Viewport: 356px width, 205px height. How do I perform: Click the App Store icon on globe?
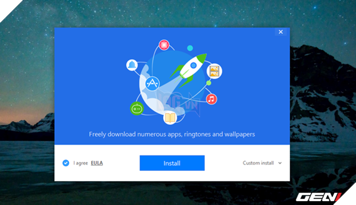(152, 83)
